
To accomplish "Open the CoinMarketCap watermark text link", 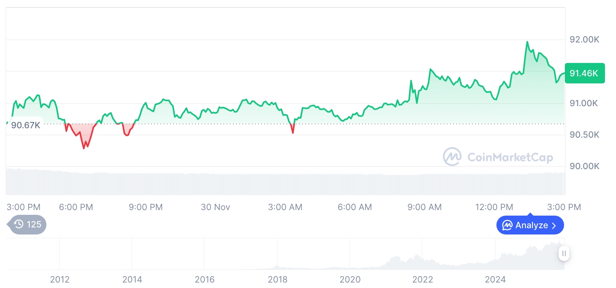I will pos(510,157).
